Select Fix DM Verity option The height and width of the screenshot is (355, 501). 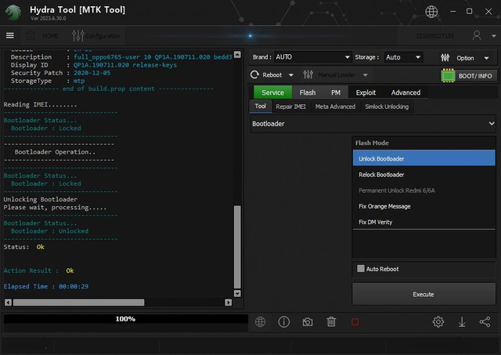point(424,222)
